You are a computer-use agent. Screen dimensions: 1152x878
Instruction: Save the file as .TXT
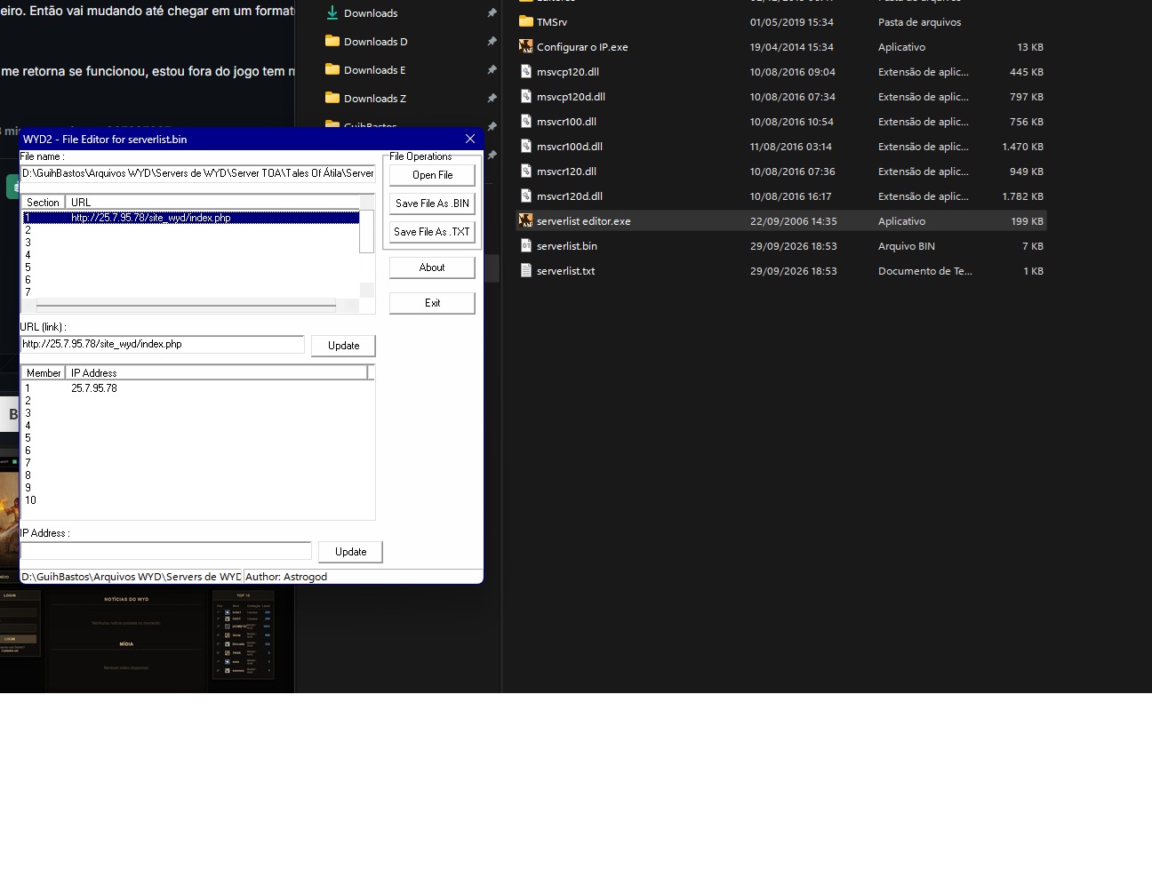pos(432,232)
